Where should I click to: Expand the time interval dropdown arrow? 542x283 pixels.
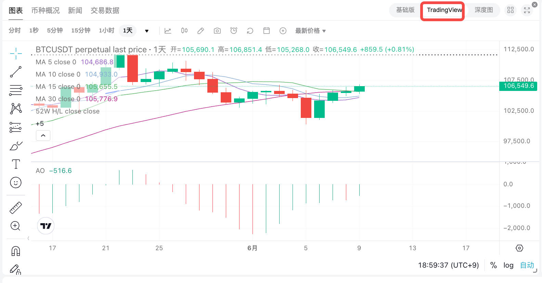pos(147,31)
